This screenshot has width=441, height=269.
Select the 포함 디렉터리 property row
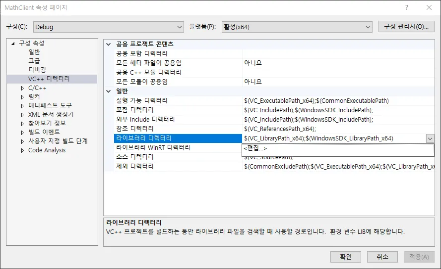click(x=274, y=110)
